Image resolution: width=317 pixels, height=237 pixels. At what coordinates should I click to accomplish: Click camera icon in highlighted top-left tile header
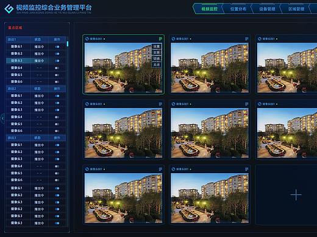tap(87, 39)
